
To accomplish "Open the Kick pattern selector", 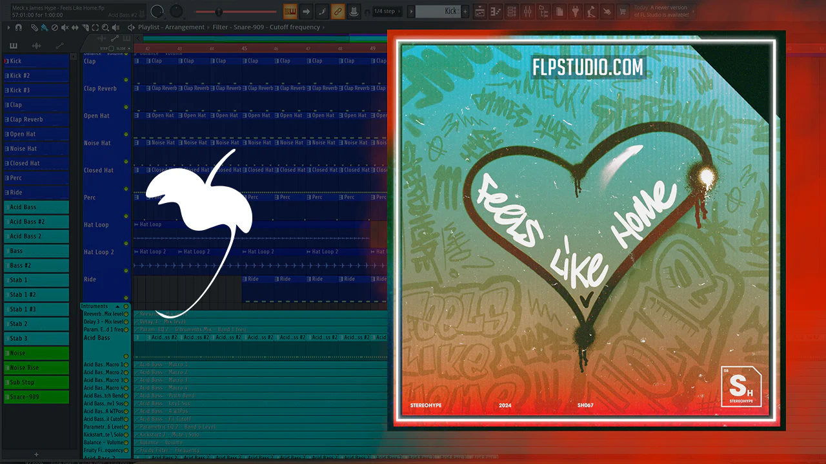I will pyautogui.click(x=437, y=11).
